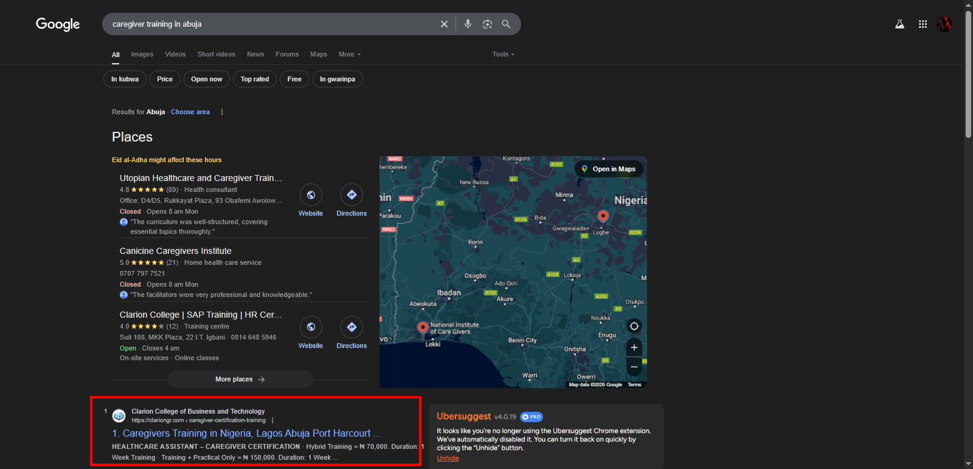Open the Tools dropdown
973x469 pixels.
(x=504, y=54)
